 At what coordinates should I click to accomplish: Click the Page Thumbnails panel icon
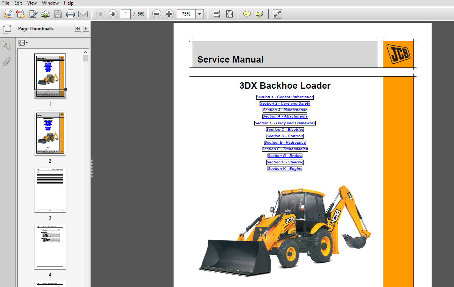(7, 29)
